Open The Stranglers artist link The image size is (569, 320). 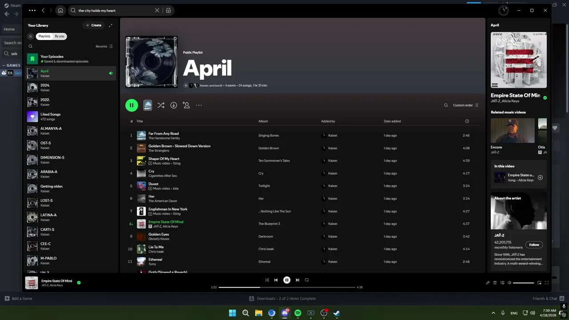[x=159, y=151]
